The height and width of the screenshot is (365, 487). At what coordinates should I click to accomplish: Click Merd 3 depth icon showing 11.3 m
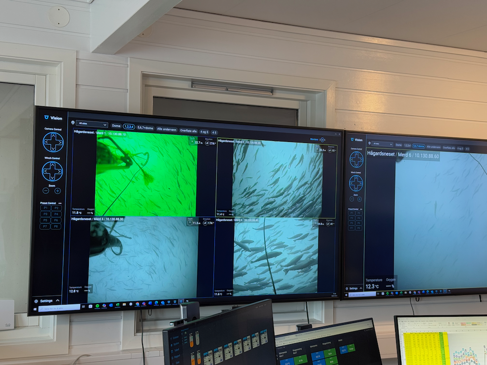coord(190,223)
